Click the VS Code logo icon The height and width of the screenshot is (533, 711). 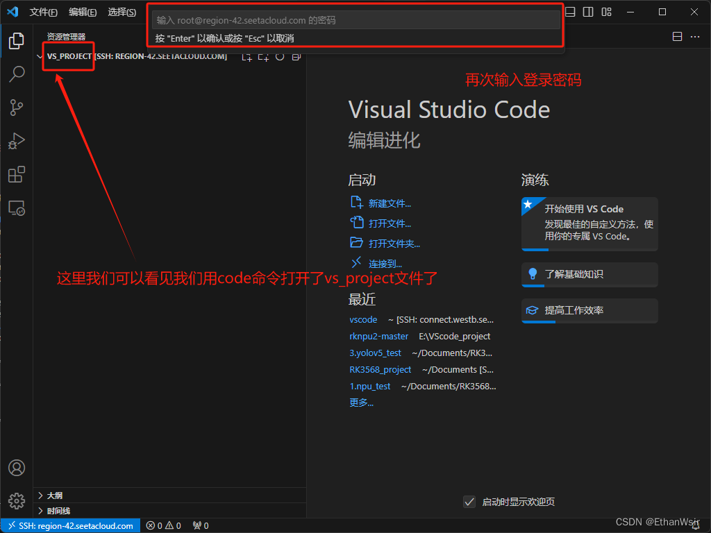12,12
